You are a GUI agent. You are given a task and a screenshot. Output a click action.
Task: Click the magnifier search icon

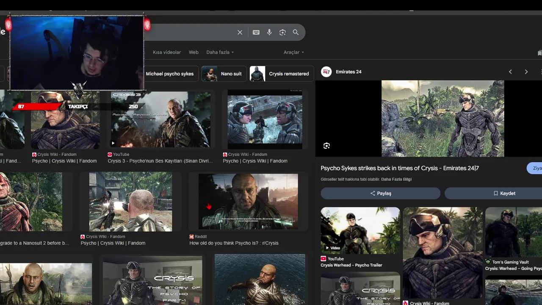tap(296, 32)
